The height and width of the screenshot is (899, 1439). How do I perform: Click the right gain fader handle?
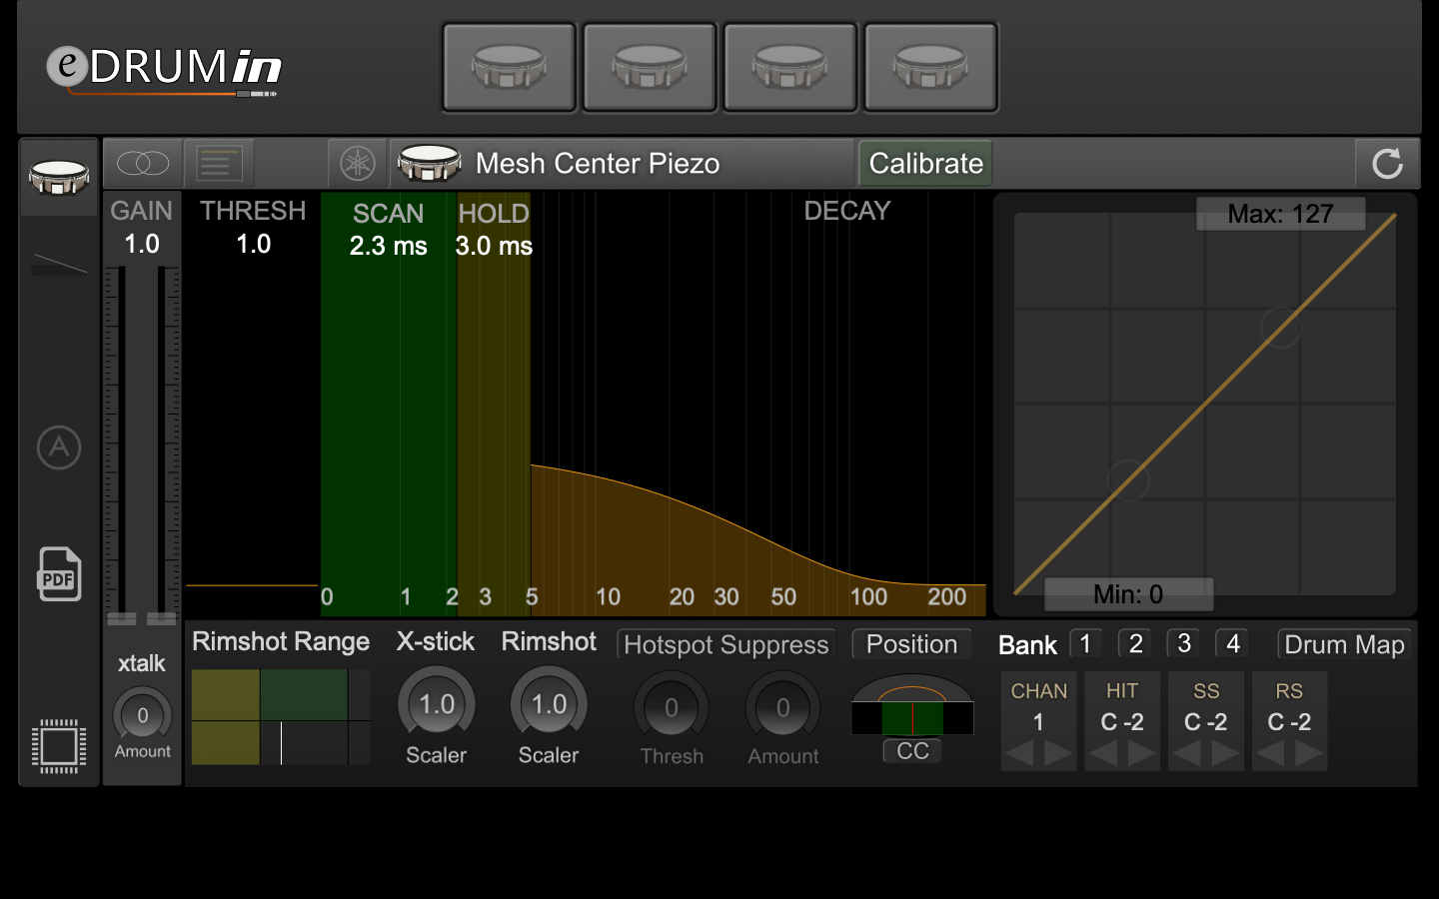(x=162, y=618)
